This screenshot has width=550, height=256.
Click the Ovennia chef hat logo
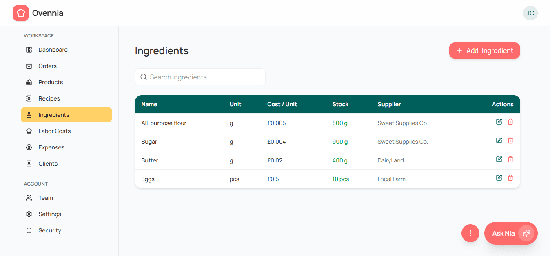click(20, 13)
